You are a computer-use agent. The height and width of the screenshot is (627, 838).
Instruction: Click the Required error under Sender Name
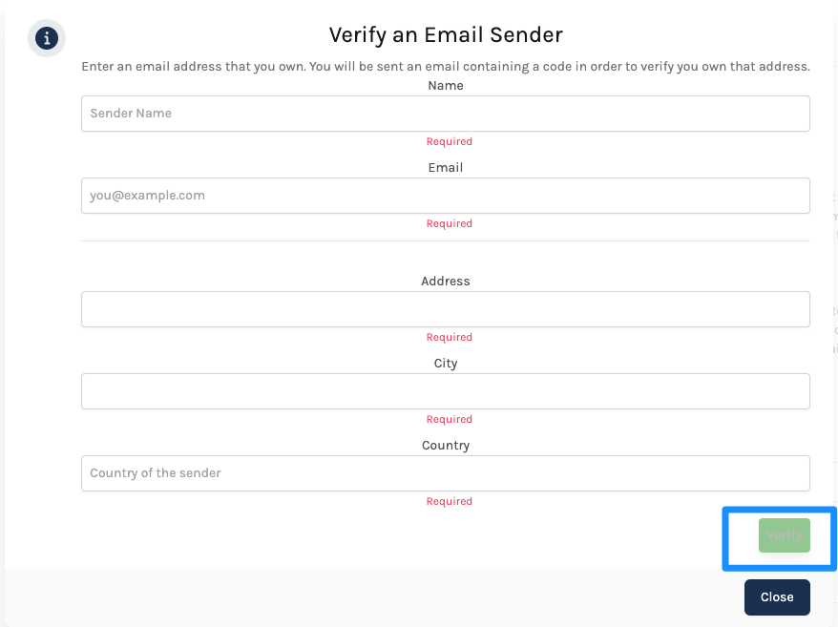click(x=449, y=141)
